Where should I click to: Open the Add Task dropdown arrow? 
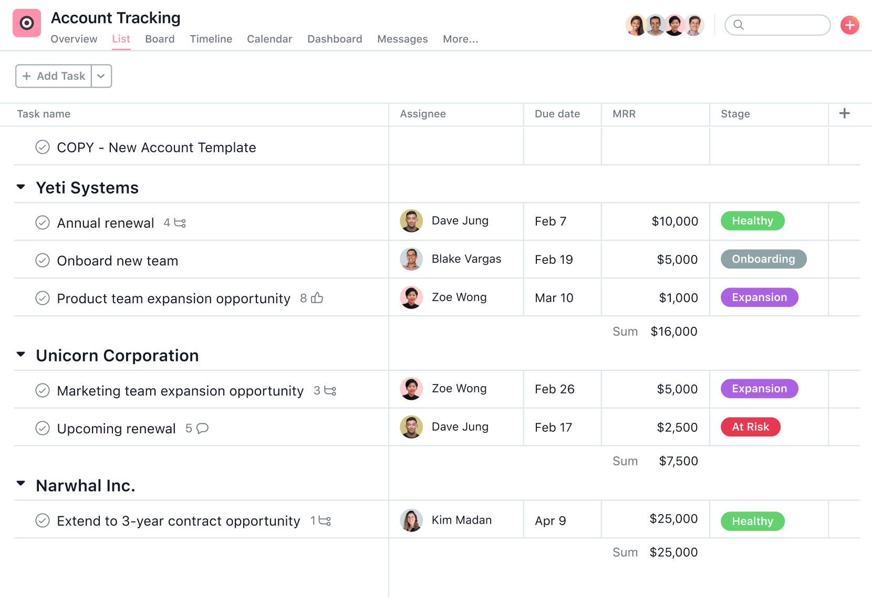click(x=101, y=76)
